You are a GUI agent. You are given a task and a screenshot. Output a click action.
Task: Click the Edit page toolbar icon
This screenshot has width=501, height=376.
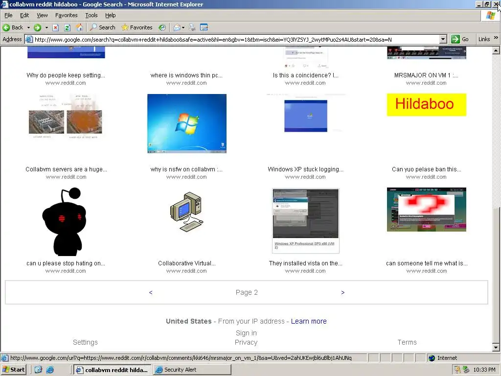coord(204,27)
